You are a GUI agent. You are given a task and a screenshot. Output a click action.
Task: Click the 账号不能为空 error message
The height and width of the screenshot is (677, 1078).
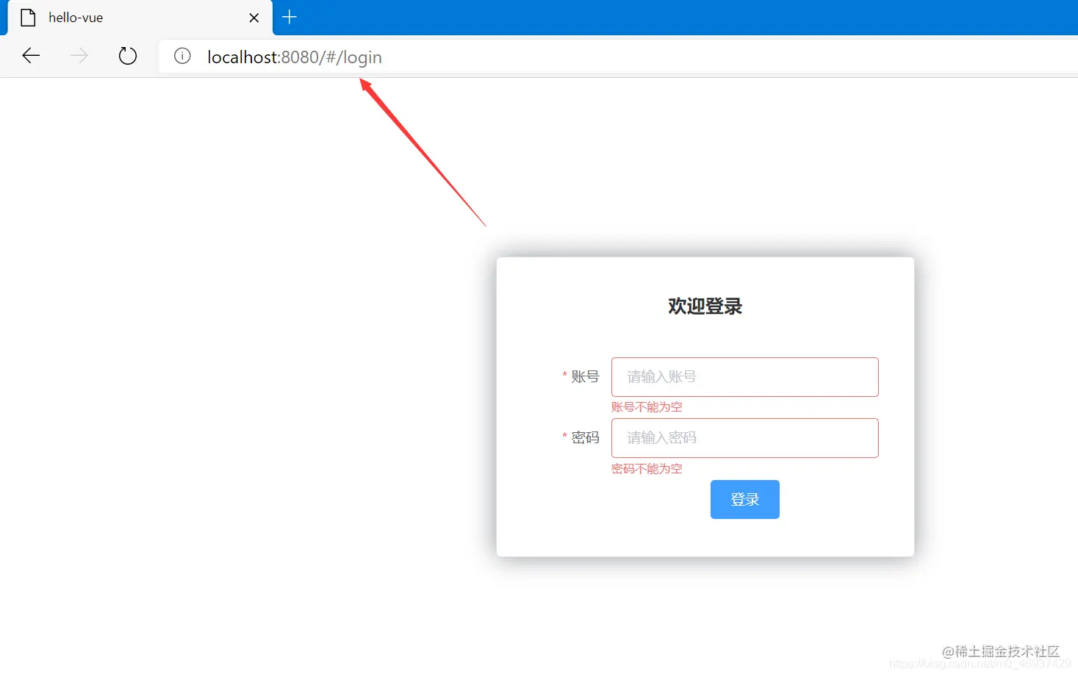point(647,406)
